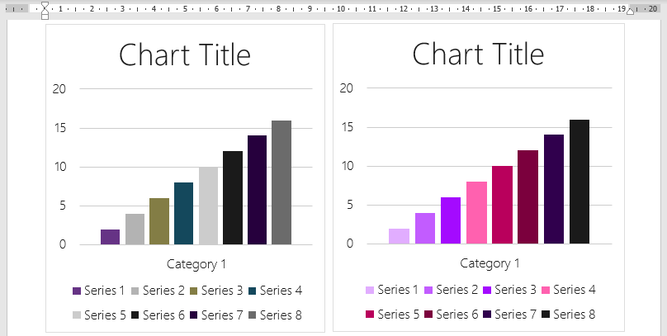Select Series 5 legend swatch in right chart

370,315
